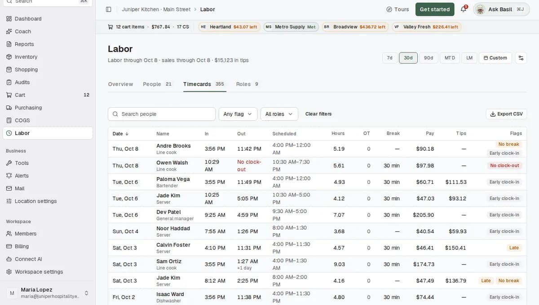Open Tours
539x305 pixels.
coord(398,9)
